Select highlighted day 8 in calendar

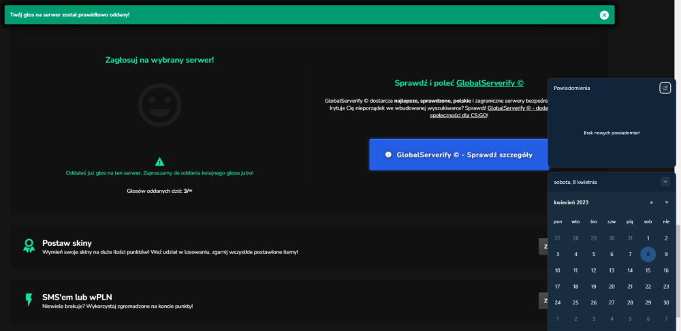tap(648, 255)
